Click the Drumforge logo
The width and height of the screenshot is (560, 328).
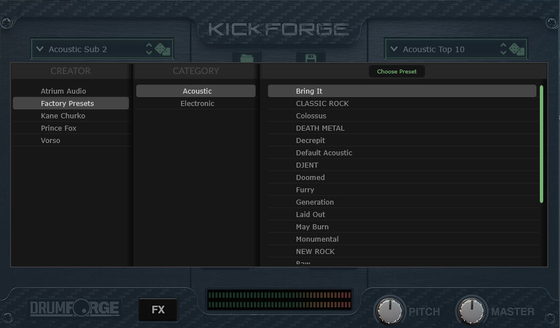[x=75, y=308]
